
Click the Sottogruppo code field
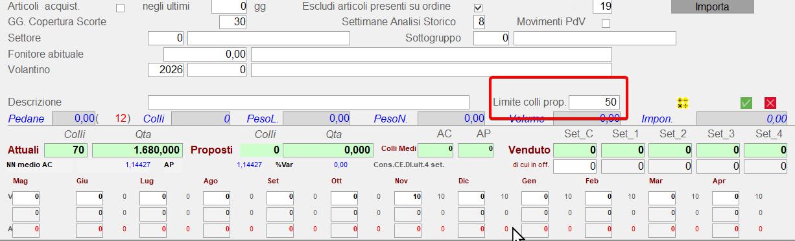(x=492, y=38)
